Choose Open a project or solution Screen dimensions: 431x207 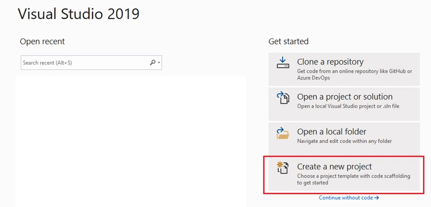click(x=344, y=104)
